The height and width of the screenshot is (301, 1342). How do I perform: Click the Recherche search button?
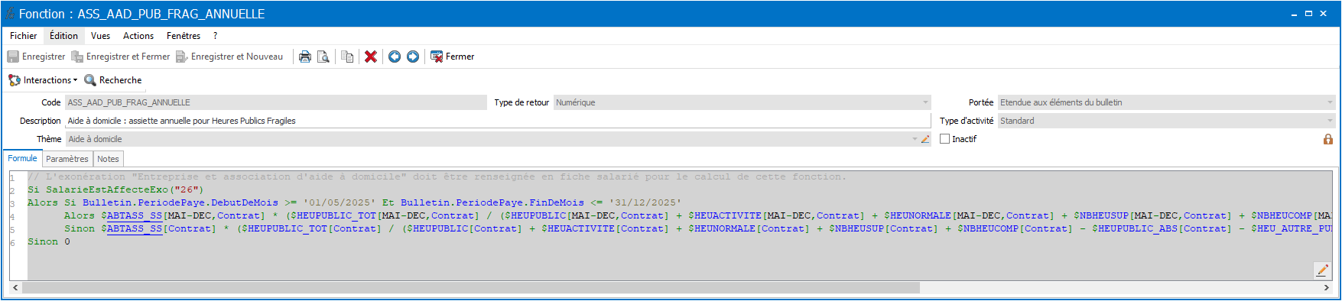coord(113,80)
